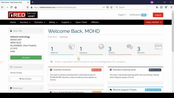Viewport: 174px width, 98px height.
Task: Click the tracking protection shield icon
Action: pyautogui.click(x=28, y=7)
